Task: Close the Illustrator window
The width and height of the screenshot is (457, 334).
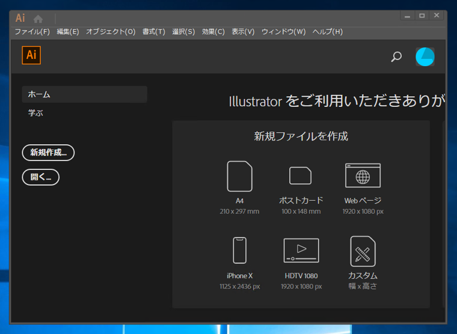Action: pyautogui.click(x=437, y=16)
